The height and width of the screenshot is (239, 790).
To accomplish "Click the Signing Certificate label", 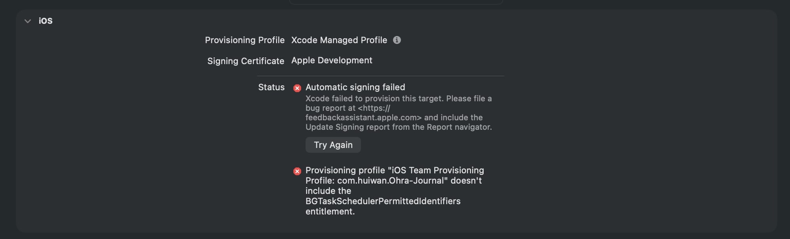I will tap(246, 61).
